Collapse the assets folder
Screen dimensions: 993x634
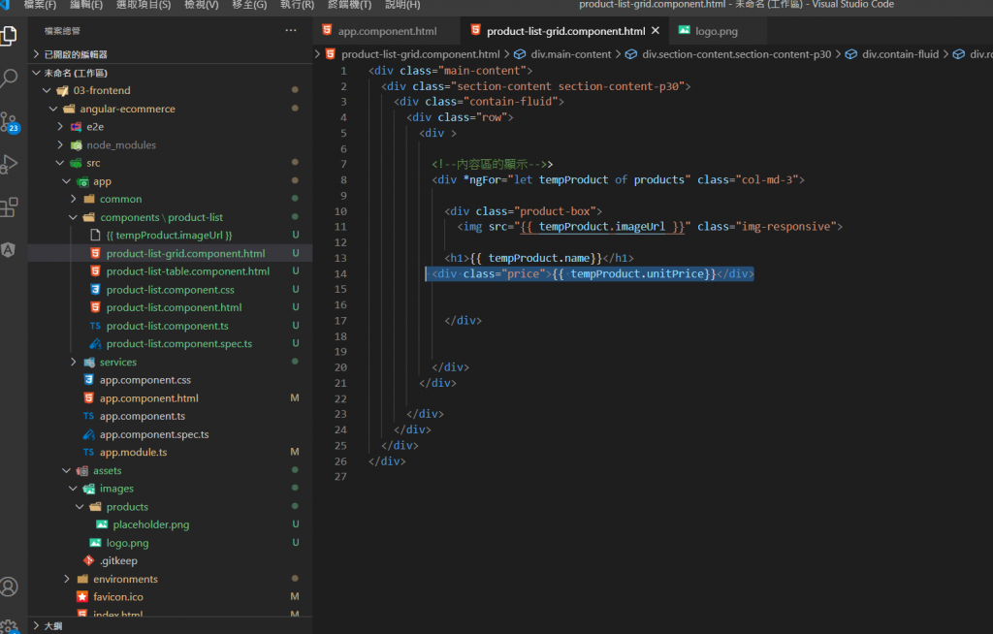(x=107, y=471)
